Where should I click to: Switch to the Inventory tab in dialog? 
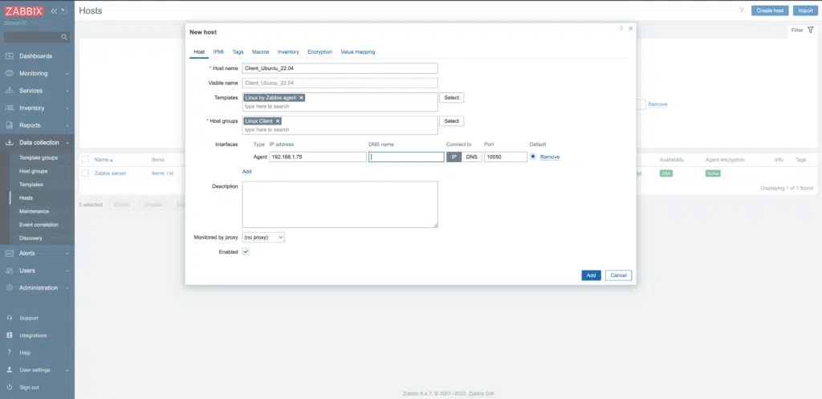pyautogui.click(x=288, y=52)
